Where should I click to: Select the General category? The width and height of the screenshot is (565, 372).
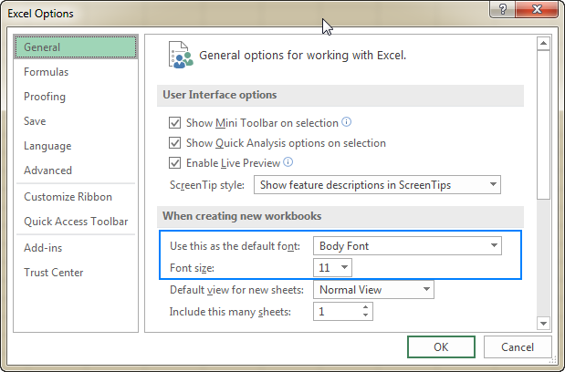[76, 47]
